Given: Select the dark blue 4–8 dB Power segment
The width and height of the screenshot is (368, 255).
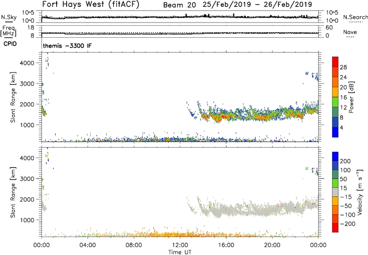Looking at the screenshot, I should 335,122.
